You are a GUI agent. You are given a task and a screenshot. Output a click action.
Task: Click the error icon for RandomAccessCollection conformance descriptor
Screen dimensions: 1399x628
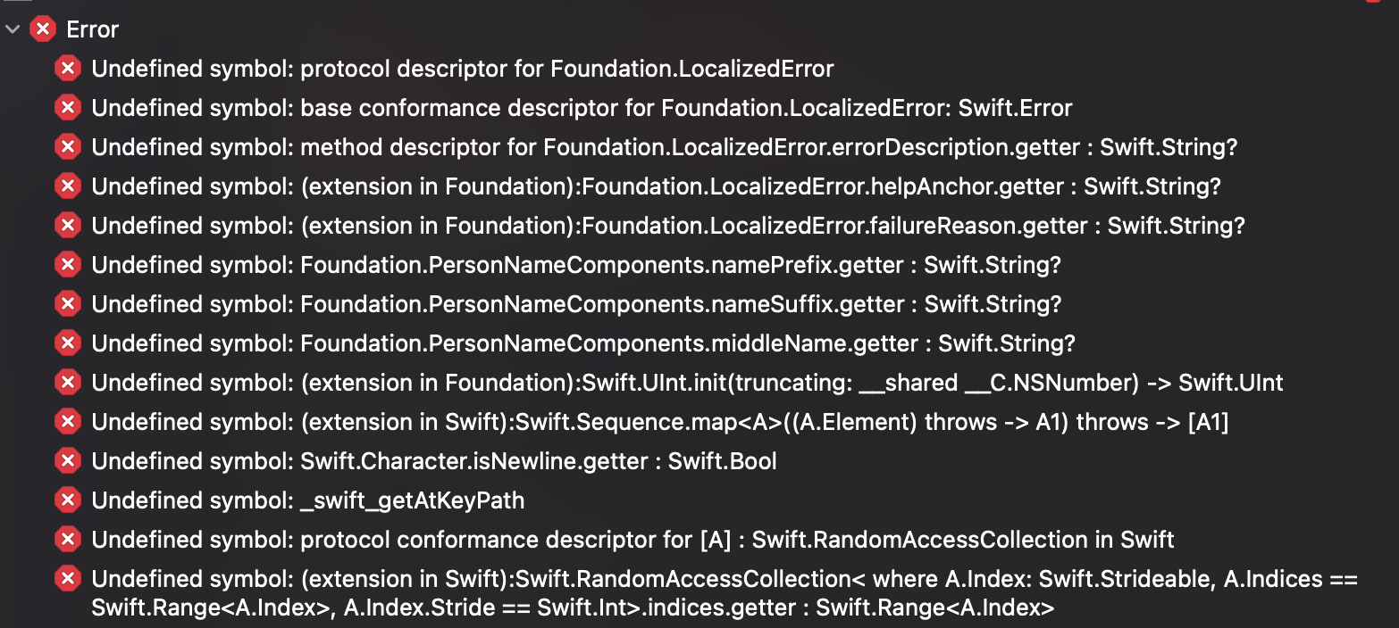(68, 539)
